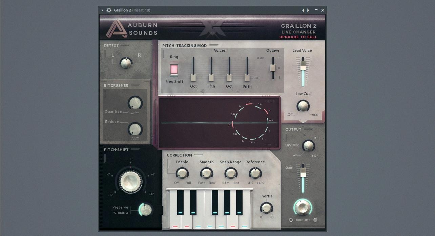Click the first black piano key
Screen dimensions: 435x236
(180, 202)
